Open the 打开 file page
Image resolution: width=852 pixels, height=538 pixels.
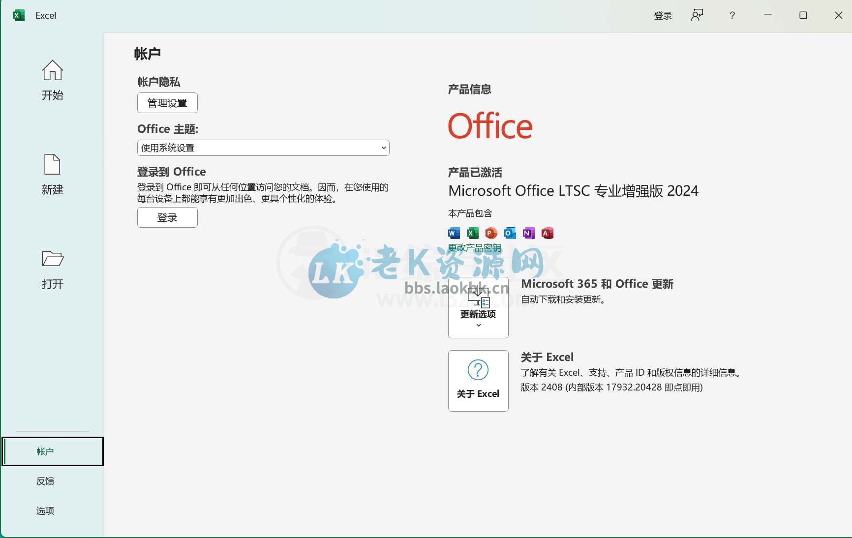click(x=52, y=269)
